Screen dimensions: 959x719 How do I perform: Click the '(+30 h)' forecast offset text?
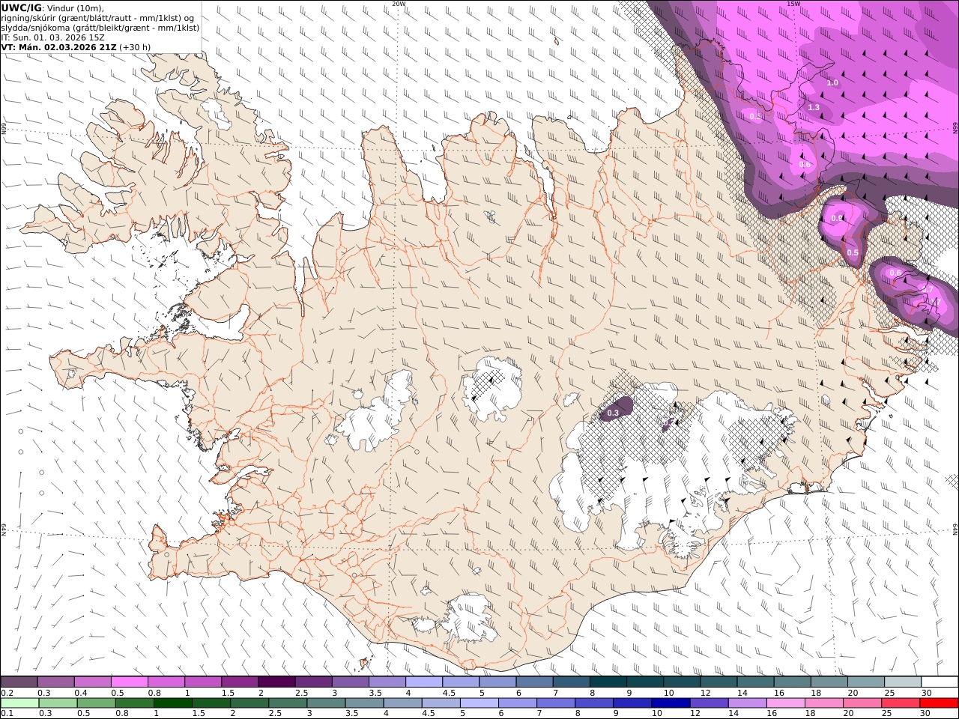135,46
